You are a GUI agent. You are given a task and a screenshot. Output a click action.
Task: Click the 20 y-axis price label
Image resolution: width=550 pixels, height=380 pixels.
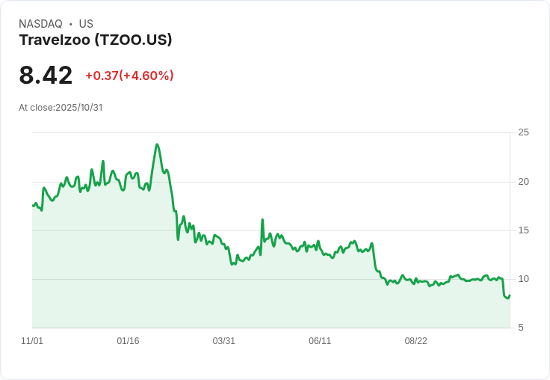tap(523, 182)
